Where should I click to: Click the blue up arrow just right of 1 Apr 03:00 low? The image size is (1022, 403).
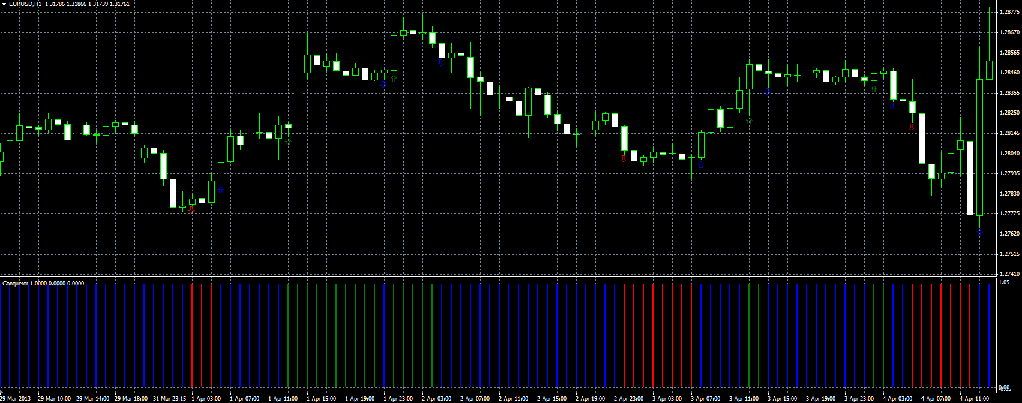click(x=220, y=190)
